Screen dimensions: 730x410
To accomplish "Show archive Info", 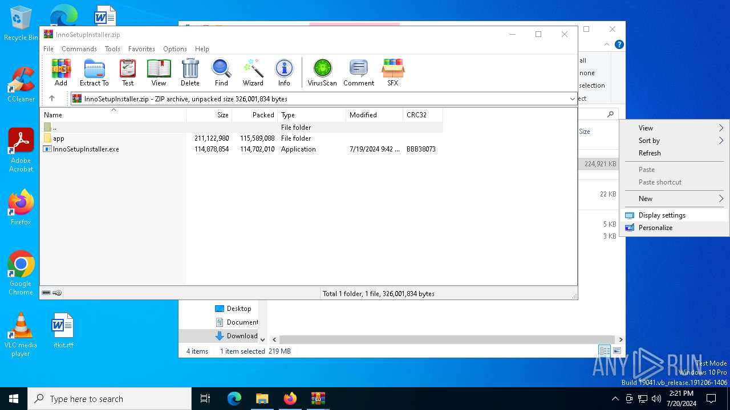I will pos(284,72).
